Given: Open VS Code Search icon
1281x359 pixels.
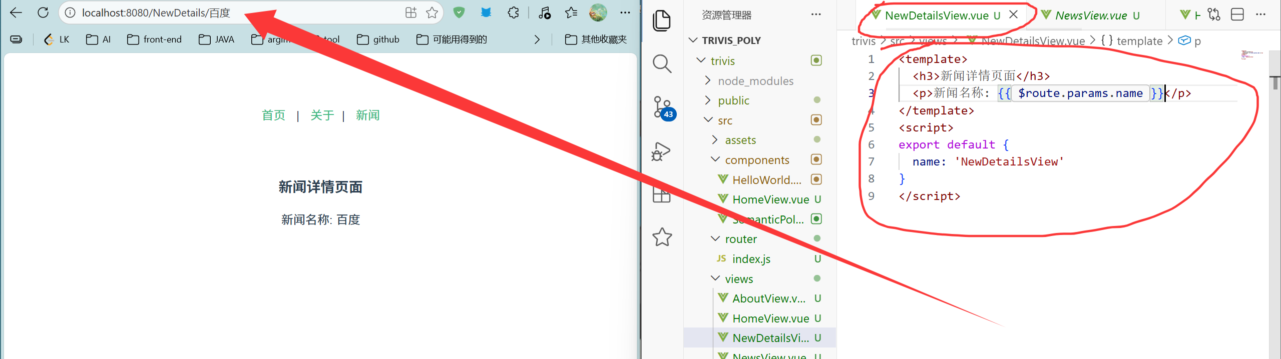Looking at the screenshot, I should [662, 63].
